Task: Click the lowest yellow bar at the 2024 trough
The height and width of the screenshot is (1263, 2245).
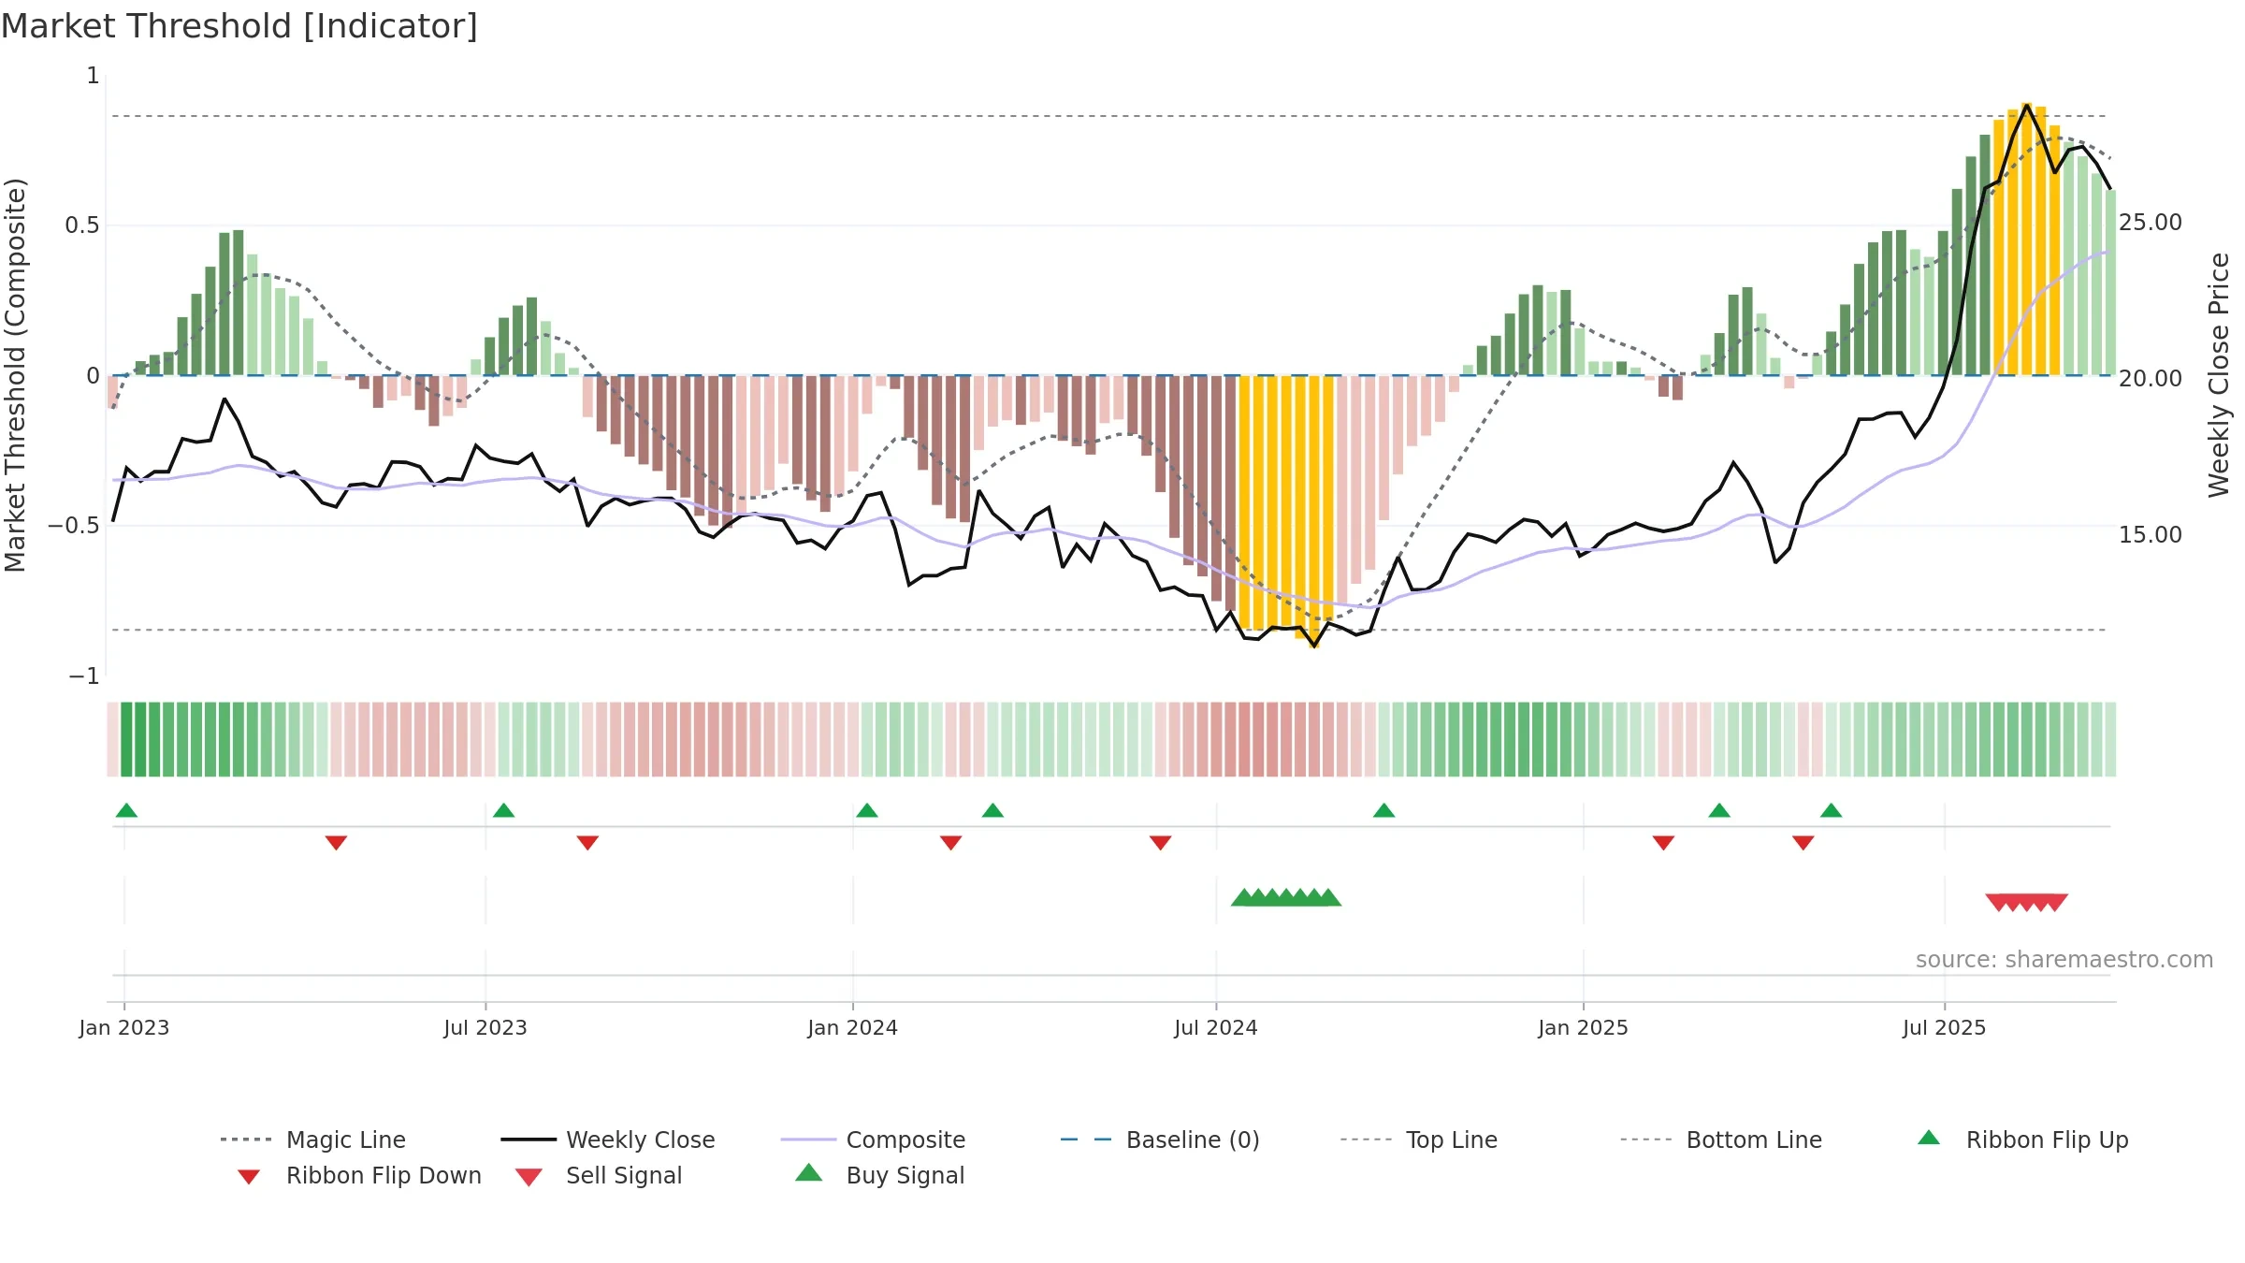Action: [x=1314, y=512]
